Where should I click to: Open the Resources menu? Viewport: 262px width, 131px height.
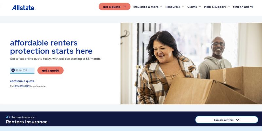173,7
